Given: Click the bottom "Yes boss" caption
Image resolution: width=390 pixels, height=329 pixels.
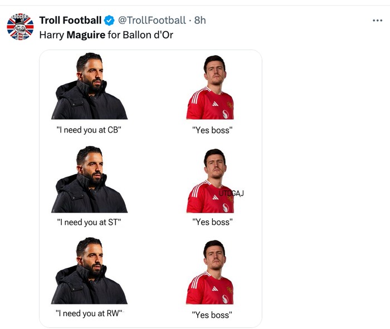Looking at the screenshot, I should (x=212, y=315).
